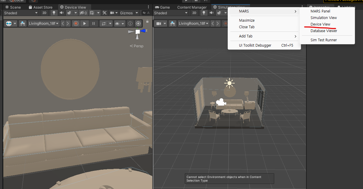The width and height of the screenshot is (363, 189).
Task: Click the scene search field
Action: coord(146,13)
